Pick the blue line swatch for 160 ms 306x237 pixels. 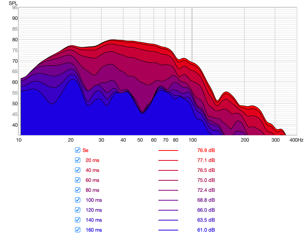point(168,230)
